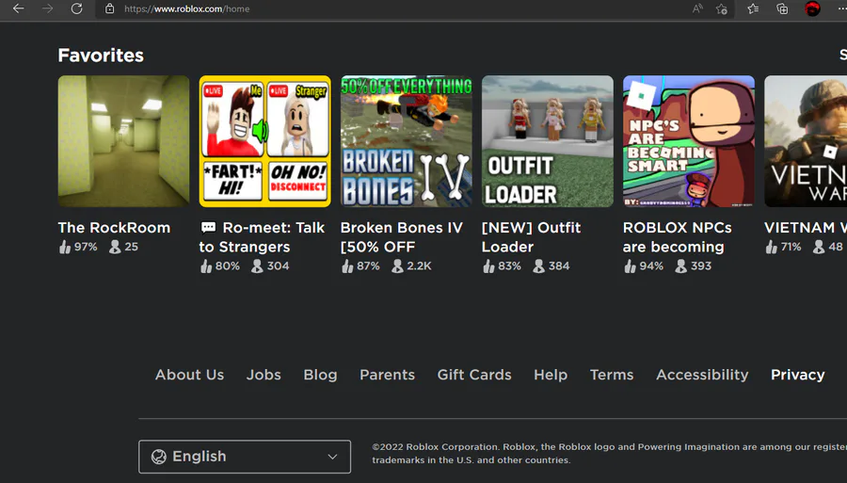Open the Vietnam War game thumbnail
Screen dimensions: 847x483
coord(806,141)
